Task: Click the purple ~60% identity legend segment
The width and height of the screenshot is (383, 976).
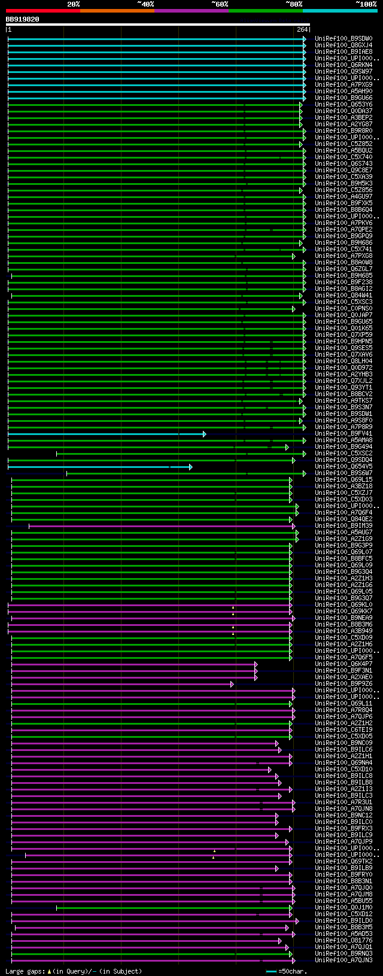Action: tap(191, 11)
